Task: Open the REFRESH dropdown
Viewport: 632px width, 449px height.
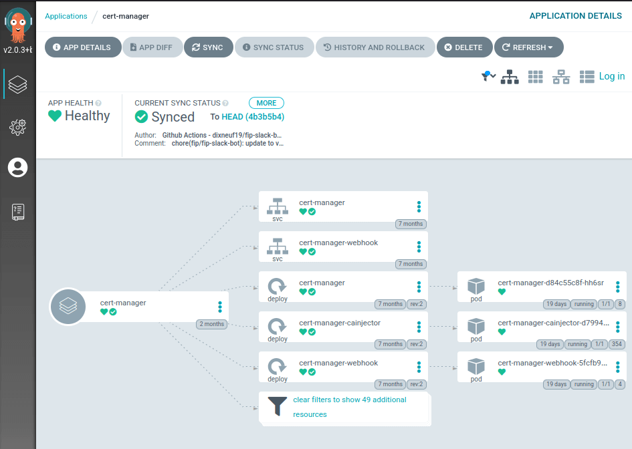Action: (x=528, y=47)
